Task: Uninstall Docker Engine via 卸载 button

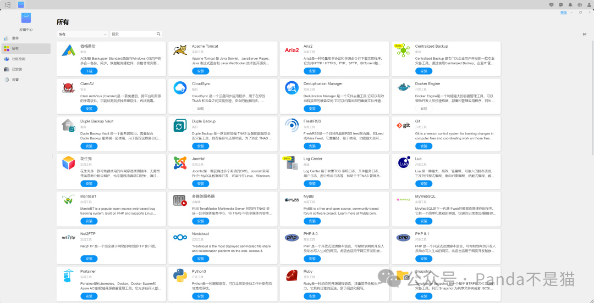Action: tap(424, 109)
